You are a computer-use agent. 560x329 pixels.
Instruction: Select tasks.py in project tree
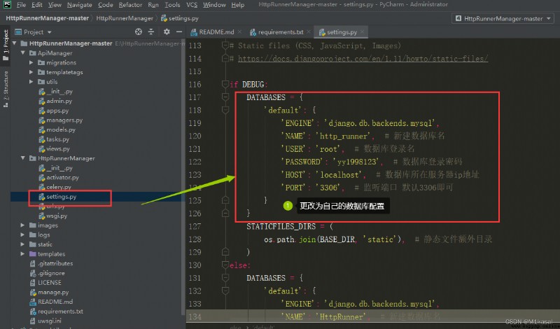(x=54, y=139)
